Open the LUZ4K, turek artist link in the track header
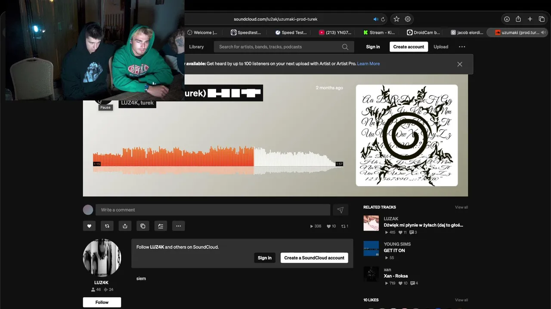 click(x=137, y=103)
